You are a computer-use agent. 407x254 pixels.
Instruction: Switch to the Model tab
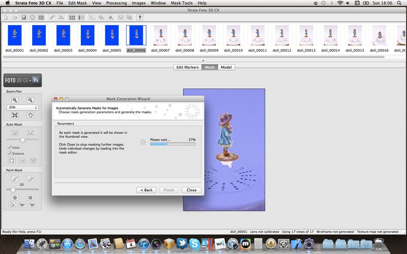226,67
